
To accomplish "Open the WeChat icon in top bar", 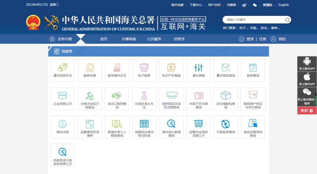I will coord(255,5).
